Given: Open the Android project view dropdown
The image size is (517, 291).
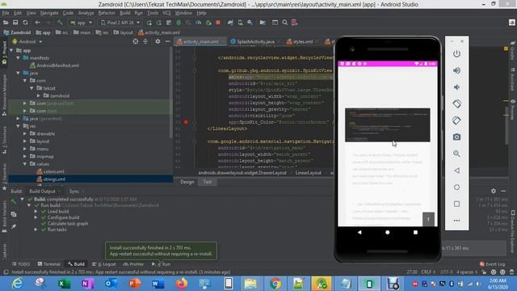Looking at the screenshot, I should pyautogui.click(x=27, y=41).
